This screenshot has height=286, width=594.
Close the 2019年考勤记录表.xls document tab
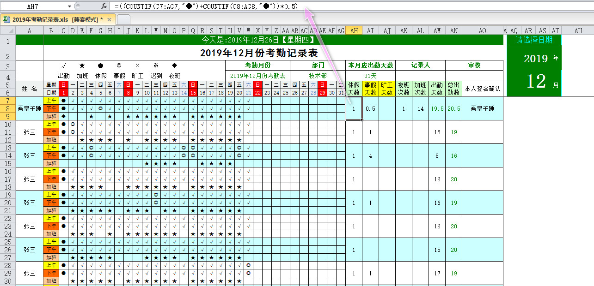pyautogui.click(x=110, y=19)
